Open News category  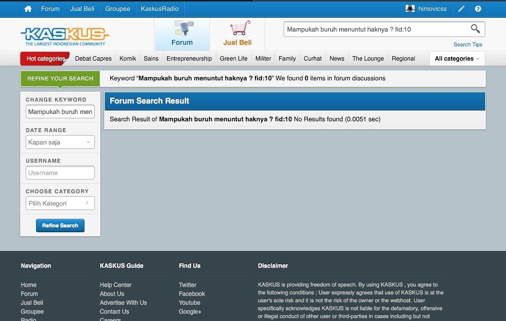(337, 59)
